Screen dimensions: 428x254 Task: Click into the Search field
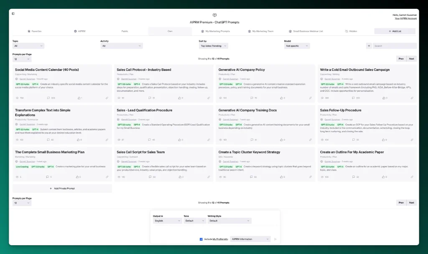coord(395,46)
